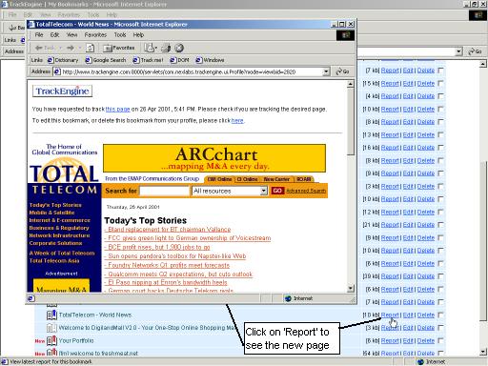Open the Tools menu in popup window
The width and height of the screenshot is (488, 366).
point(120,34)
